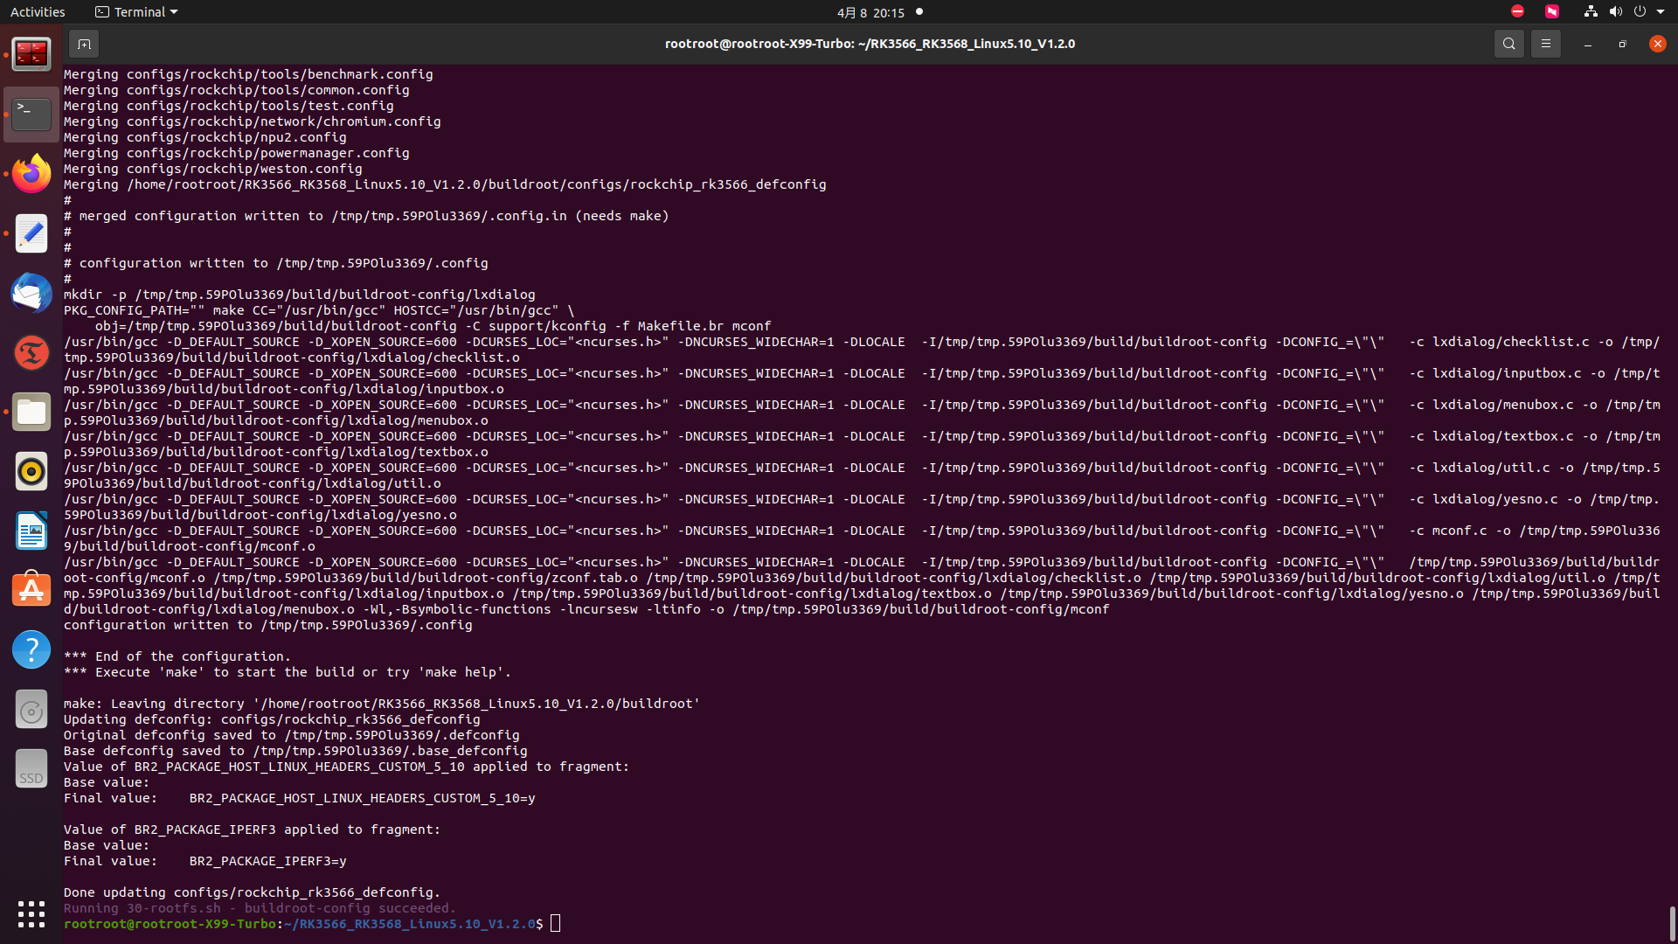Open Ubuntu Software store

pyautogui.click(x=31, y=590)
